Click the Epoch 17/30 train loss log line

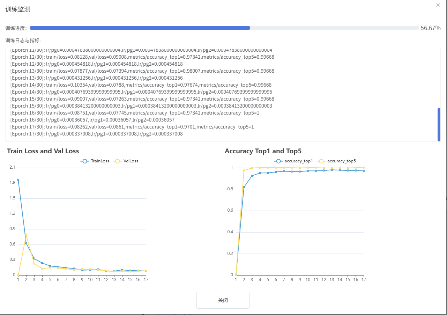coord(132,127)
